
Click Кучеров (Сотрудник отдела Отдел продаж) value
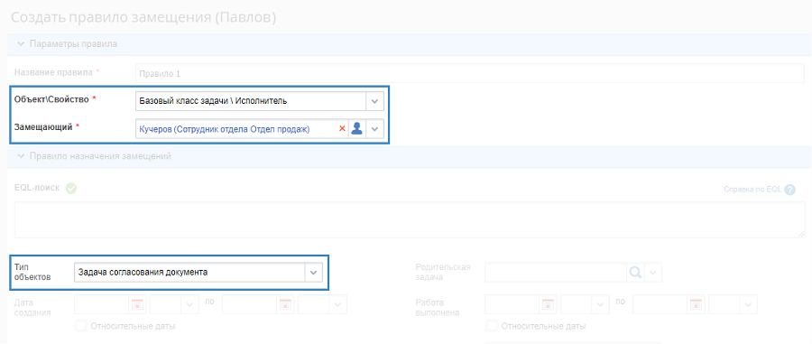click(x=225, y=129)
